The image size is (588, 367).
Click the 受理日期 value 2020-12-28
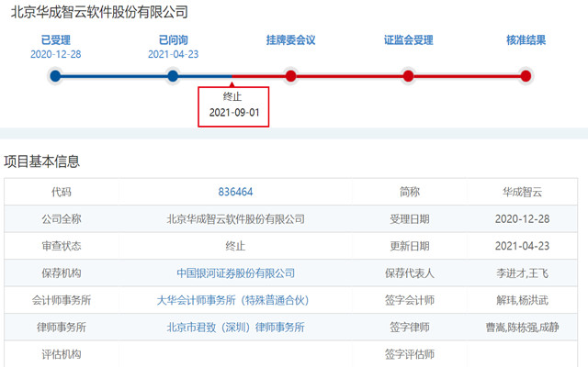point(523,218)
